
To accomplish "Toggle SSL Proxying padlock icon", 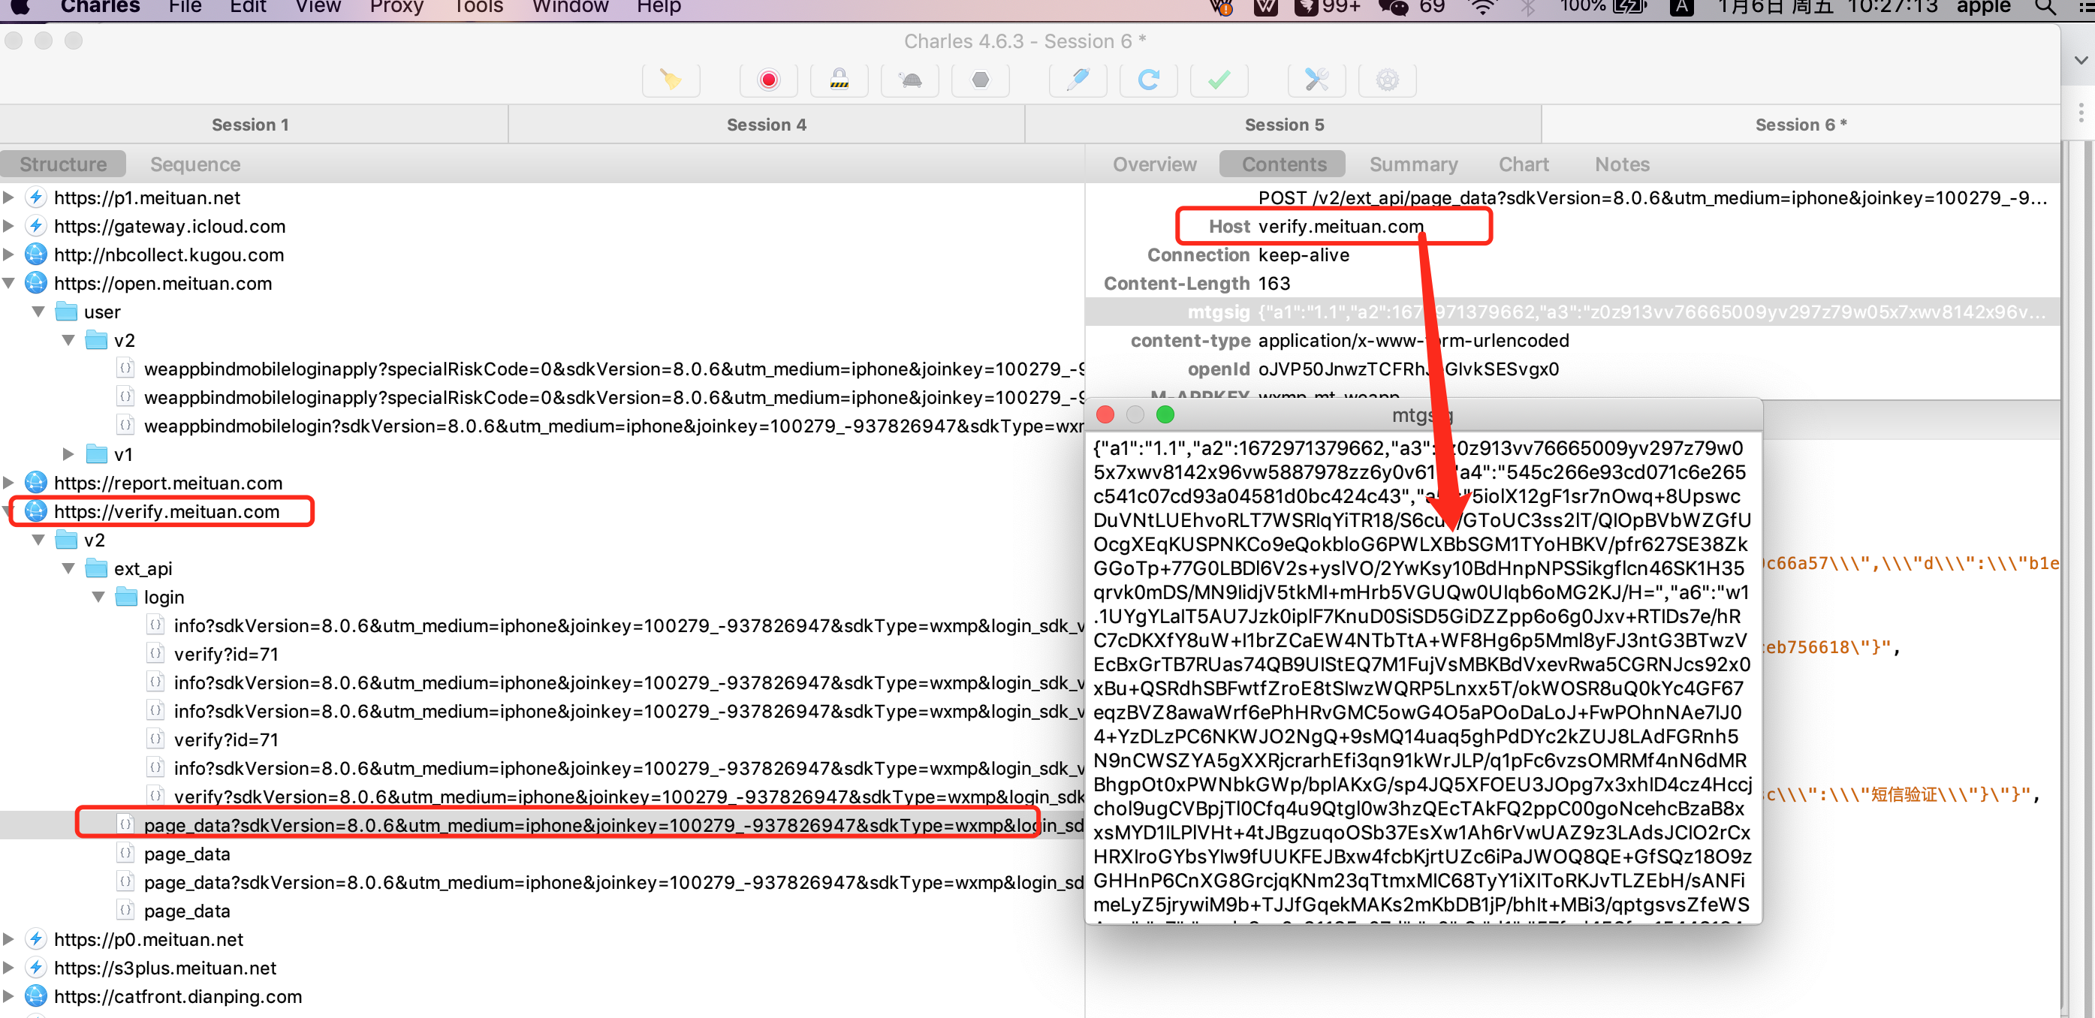I will click(840, 80).
